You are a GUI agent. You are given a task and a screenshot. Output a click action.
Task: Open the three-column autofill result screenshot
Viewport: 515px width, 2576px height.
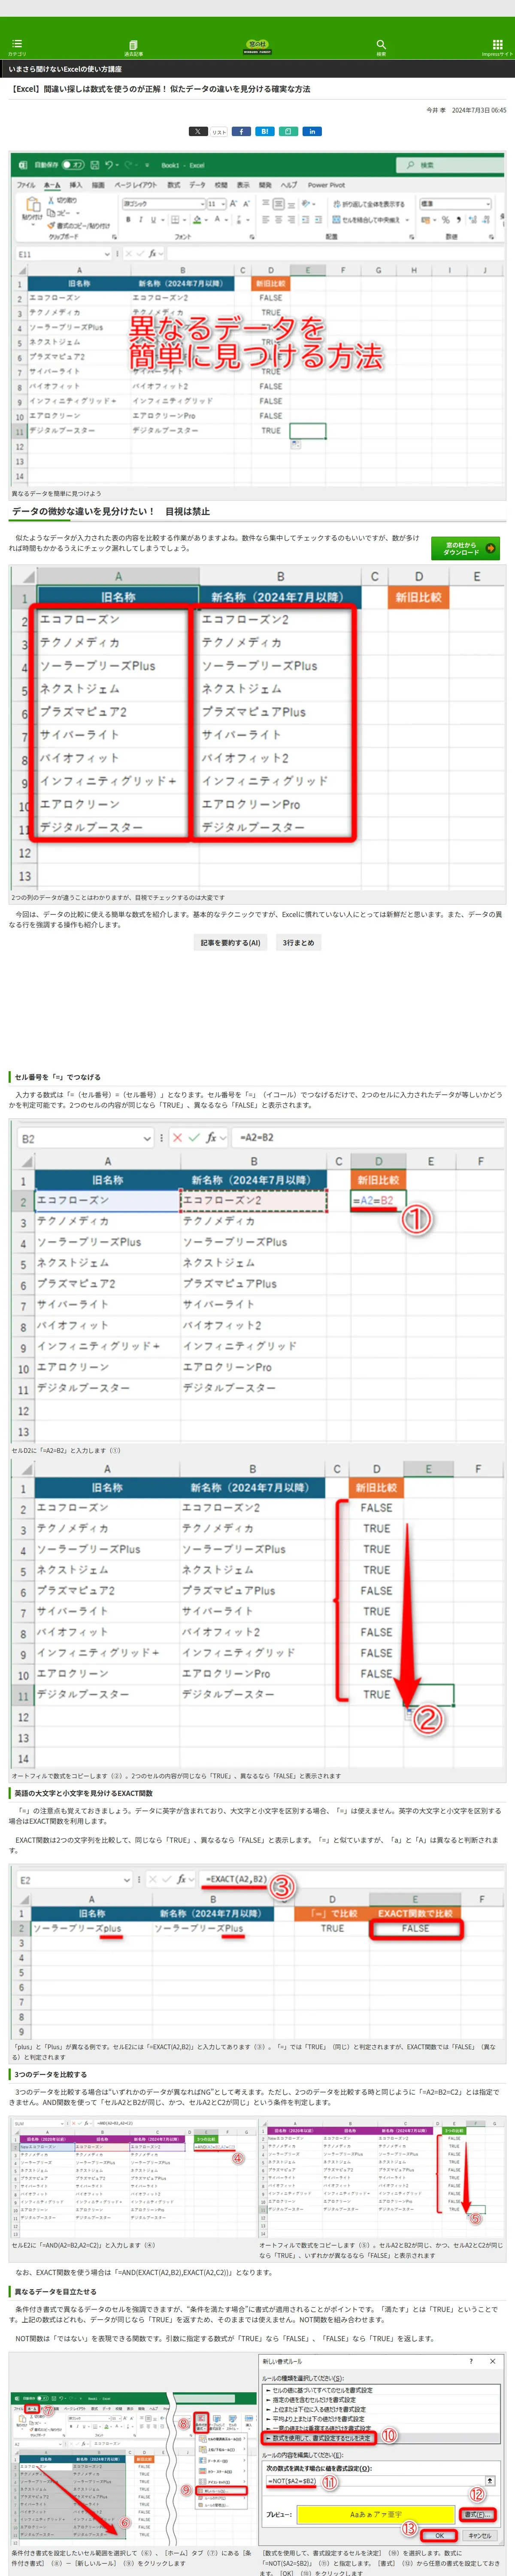click(x=382, y=2177)
